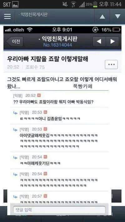Tap the 박동식임 first comment text
125x222 pixels.
pos(53,102)
